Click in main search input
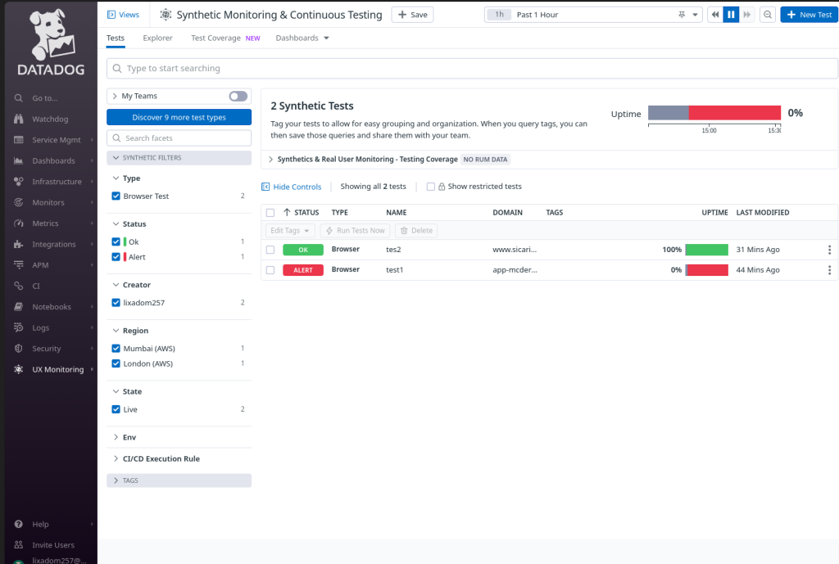Image resolution: width=839 pixels, height=564 pixels. (472, 69)
